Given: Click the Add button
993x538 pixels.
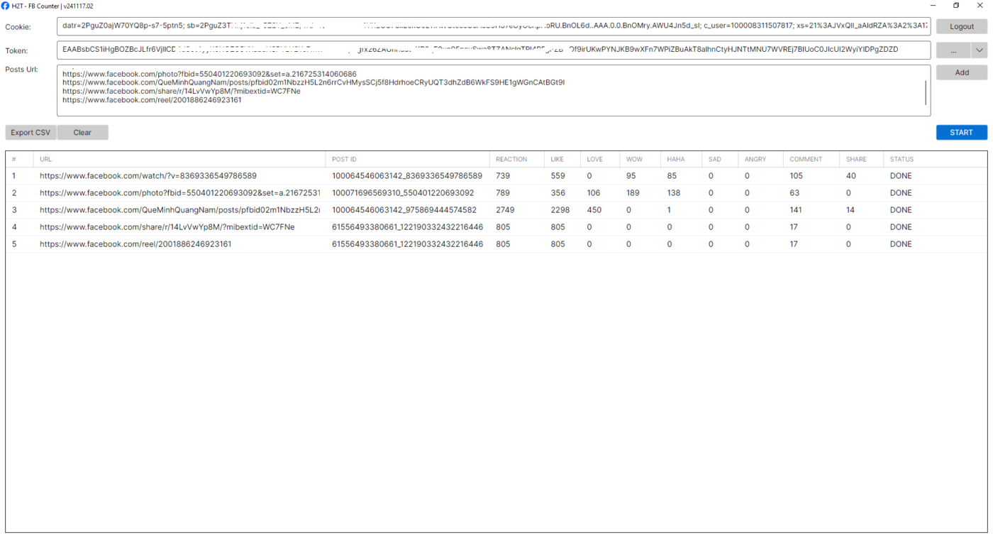Looking at the screenshot, I should 962,72.
